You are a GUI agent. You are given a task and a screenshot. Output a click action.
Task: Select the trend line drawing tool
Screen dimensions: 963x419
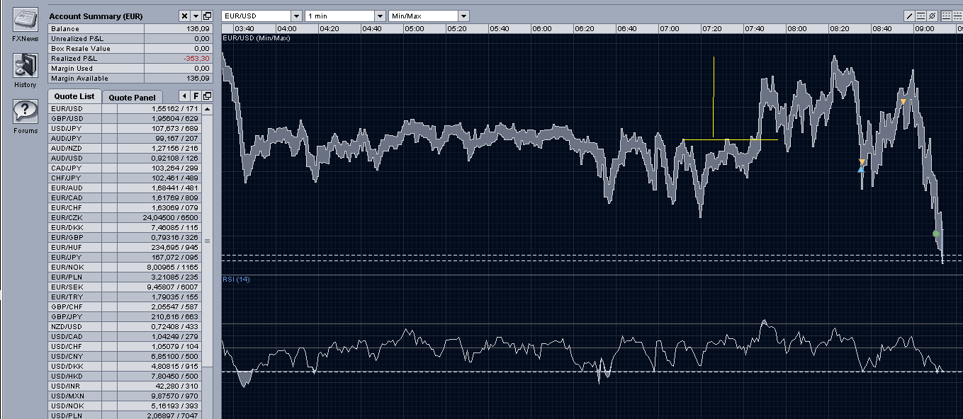click(x=910, y=16)
